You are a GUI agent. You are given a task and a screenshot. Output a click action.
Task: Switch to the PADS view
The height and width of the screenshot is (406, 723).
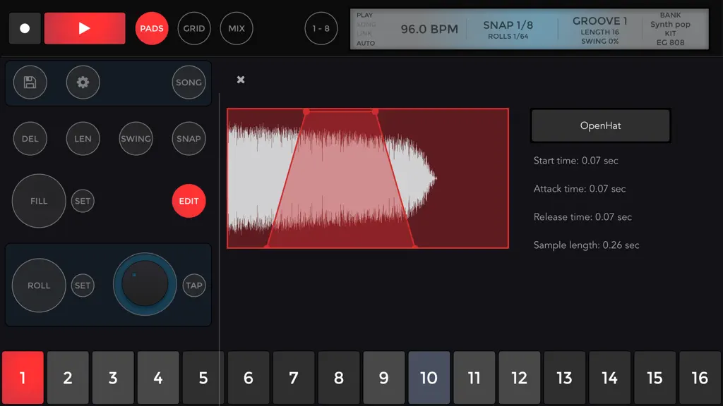click(152, 28)
